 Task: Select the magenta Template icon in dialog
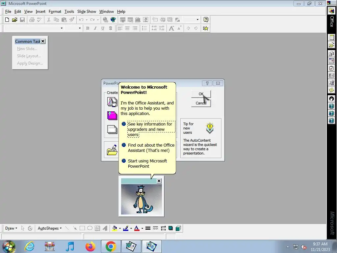point(112,115)
